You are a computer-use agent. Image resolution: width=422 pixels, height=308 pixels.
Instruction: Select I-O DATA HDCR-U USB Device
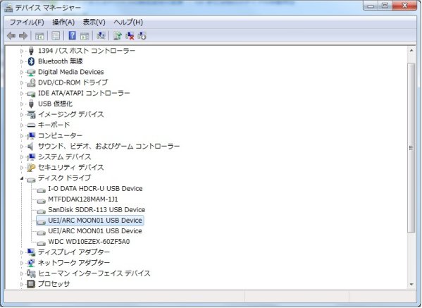click(95, 188)
